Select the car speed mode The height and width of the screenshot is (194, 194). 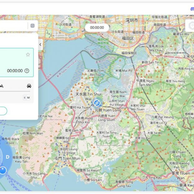pyautogui.click(x=29, y=86)
